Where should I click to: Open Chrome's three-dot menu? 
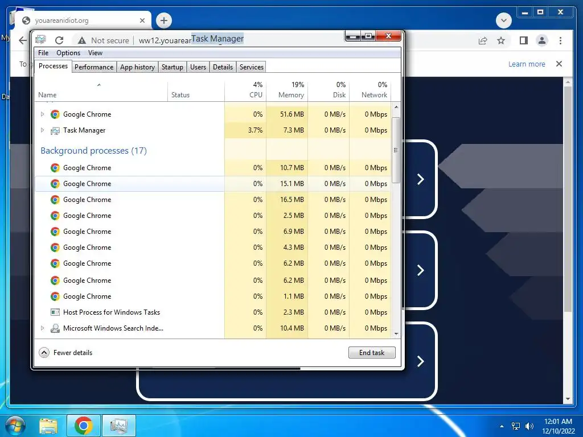coord(560,40)
